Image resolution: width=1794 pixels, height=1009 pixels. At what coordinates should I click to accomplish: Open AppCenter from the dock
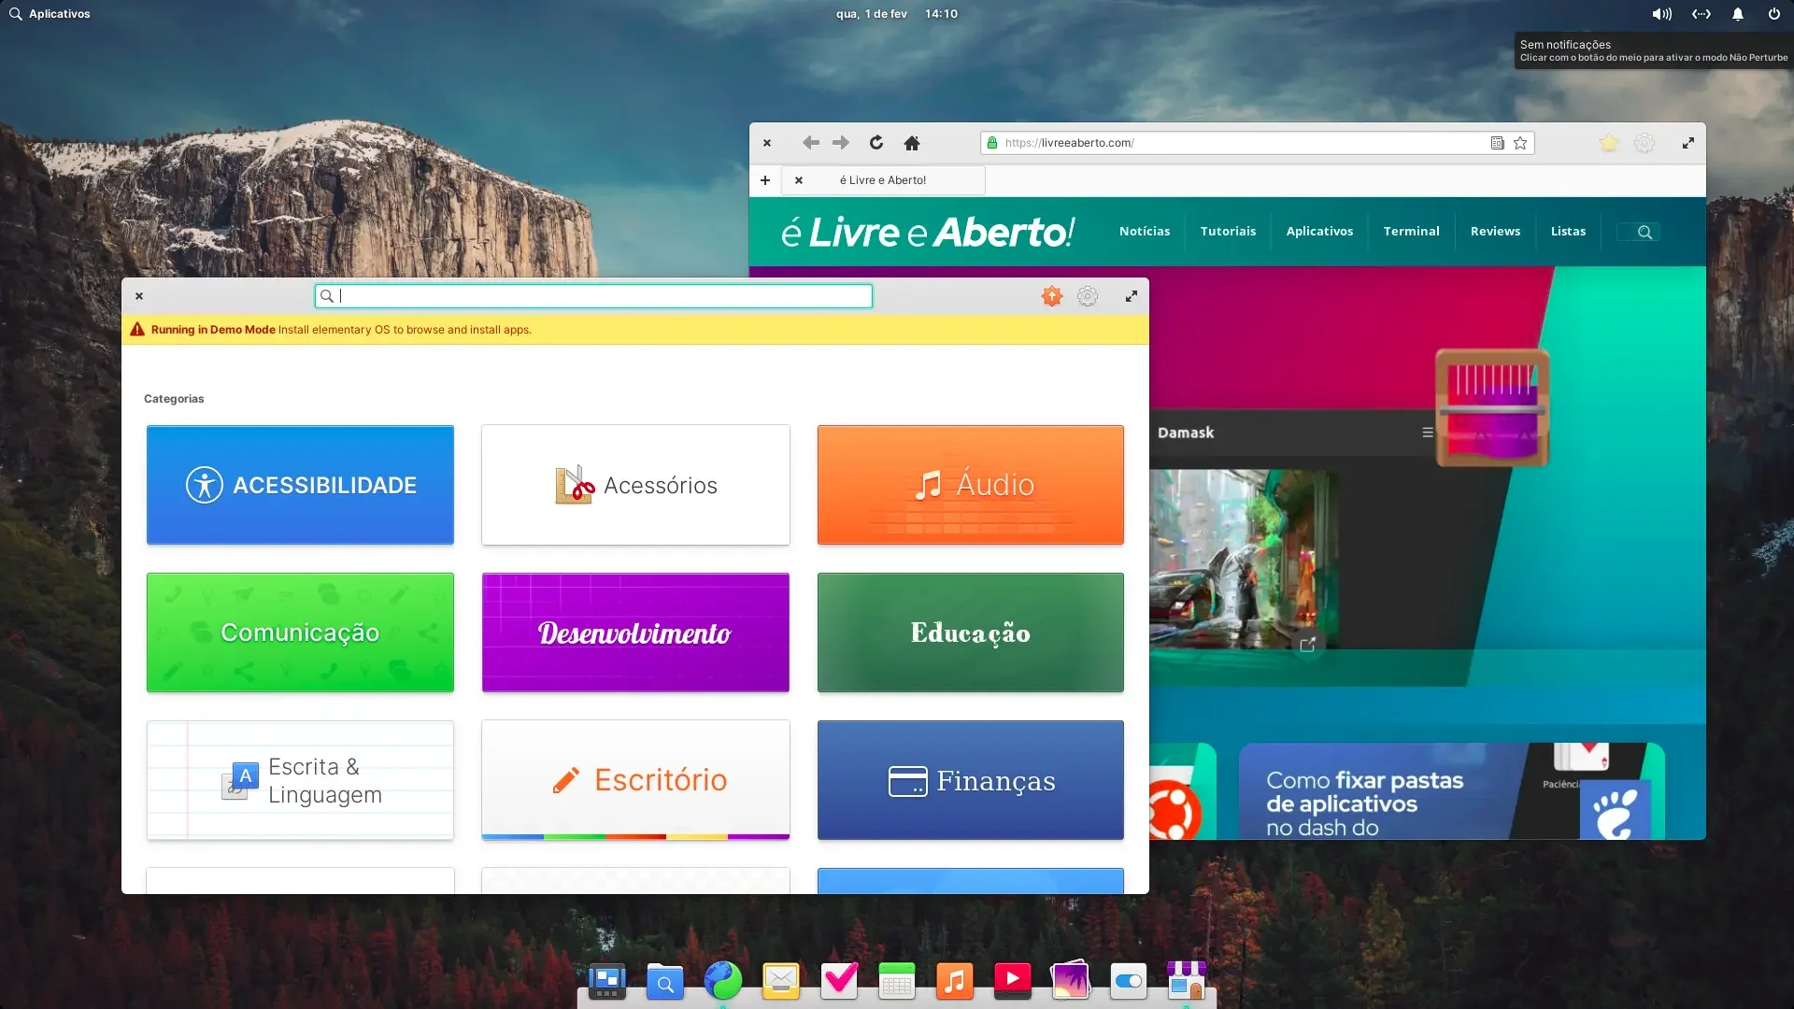1186,980
